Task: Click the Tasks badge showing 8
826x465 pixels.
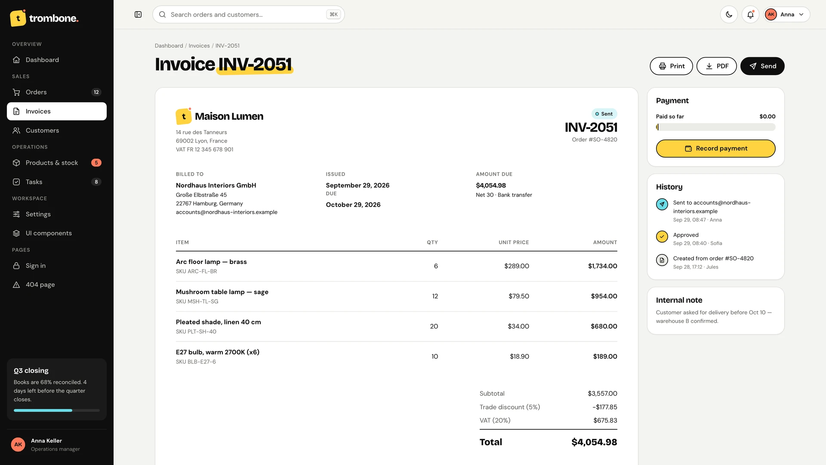Action: point(96,182)
